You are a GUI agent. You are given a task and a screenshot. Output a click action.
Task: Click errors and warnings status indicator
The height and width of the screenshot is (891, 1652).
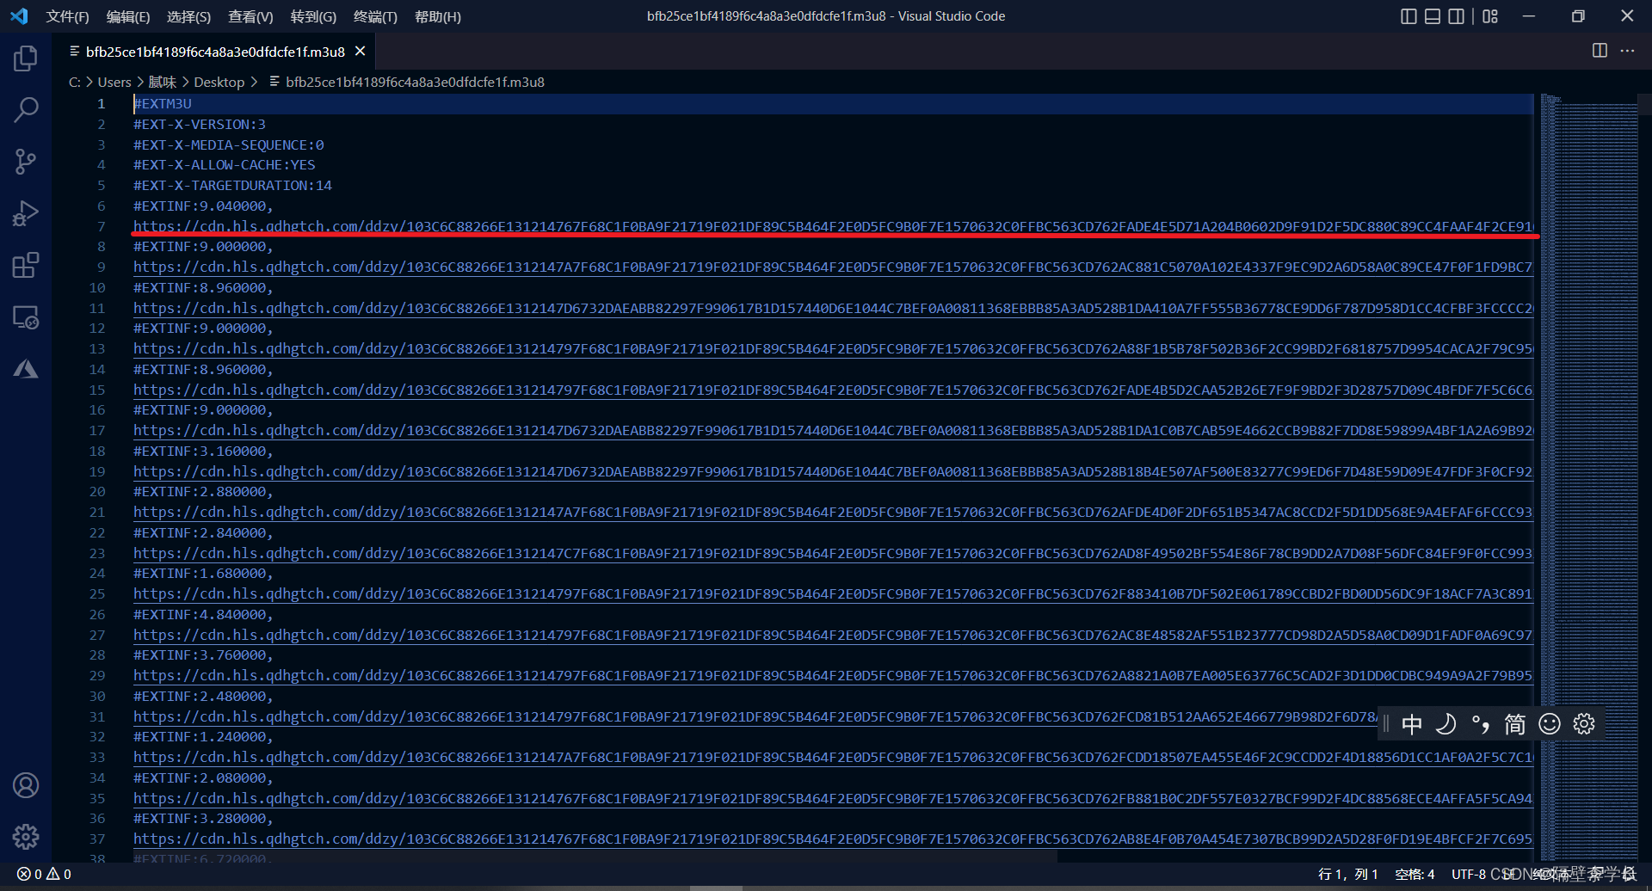click(45, 874)
